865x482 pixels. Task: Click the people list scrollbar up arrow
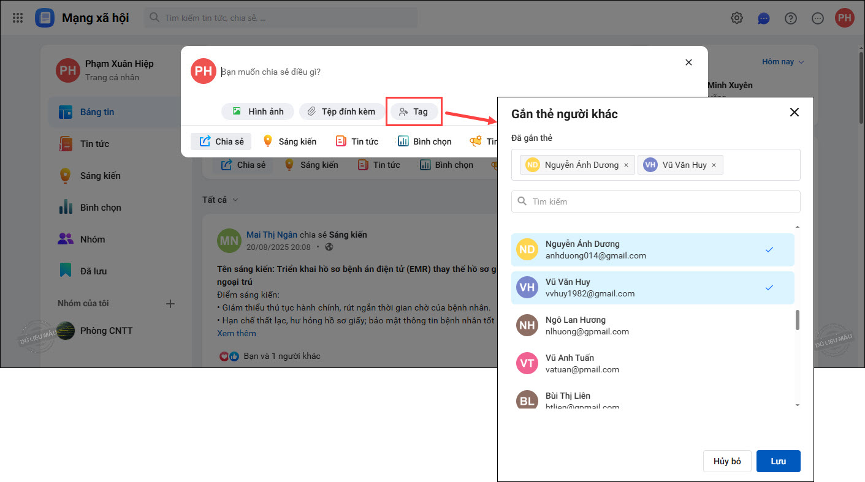tap(798, 227)
